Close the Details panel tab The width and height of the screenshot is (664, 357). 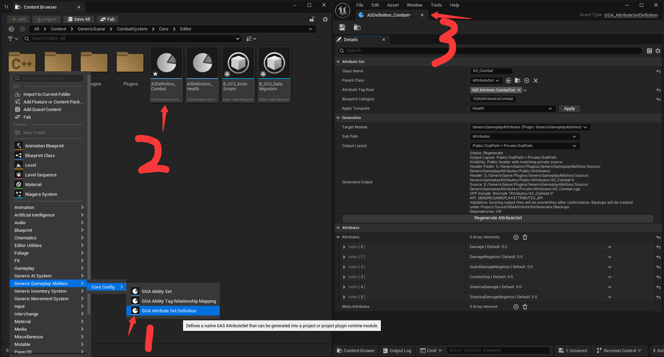384,40
